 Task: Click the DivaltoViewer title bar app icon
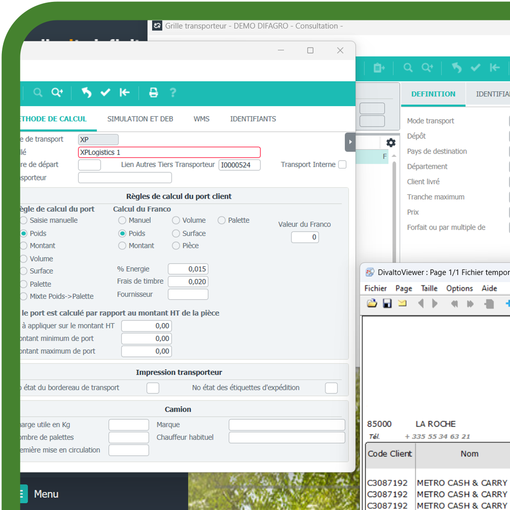point(370,272)
